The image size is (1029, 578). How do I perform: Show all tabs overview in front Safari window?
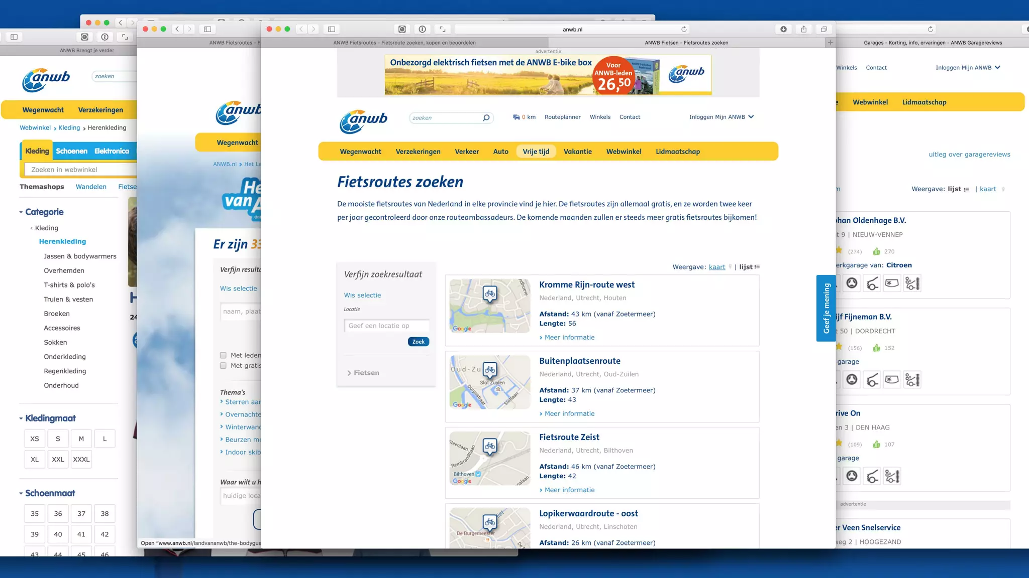coord(824,29)
